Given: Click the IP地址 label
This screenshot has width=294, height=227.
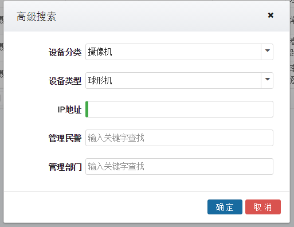Looking at the screenshot, I should click(x=69, y=109).
